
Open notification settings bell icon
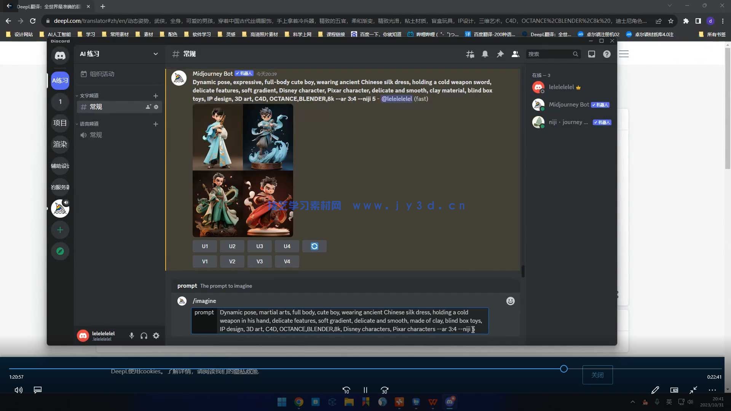click(x=485, y=54)
